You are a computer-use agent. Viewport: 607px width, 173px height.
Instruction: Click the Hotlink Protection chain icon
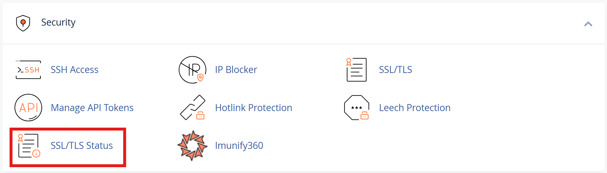pyautogui.click(x=192, y=108)
